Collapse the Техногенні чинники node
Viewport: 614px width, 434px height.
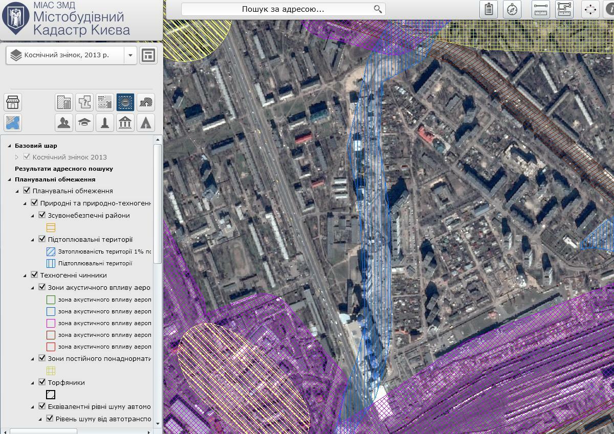[x=25, y=276]
